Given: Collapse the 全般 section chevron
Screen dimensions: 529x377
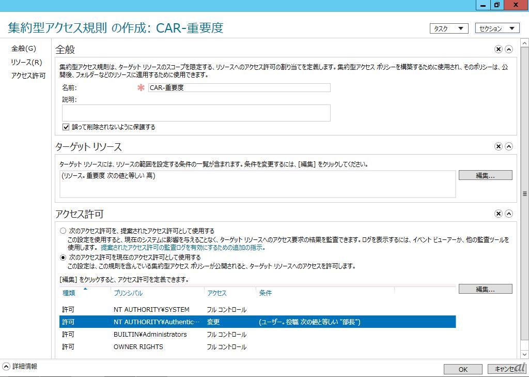Looking at the screenshot, I should [509, 49].
